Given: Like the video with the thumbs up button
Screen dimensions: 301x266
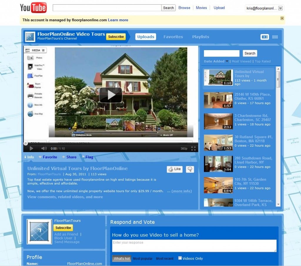Looking at the screenshot, I should pos(175,169).
